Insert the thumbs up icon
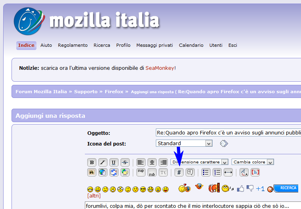This screenshot has height=209, width=301. click(241, 189)
